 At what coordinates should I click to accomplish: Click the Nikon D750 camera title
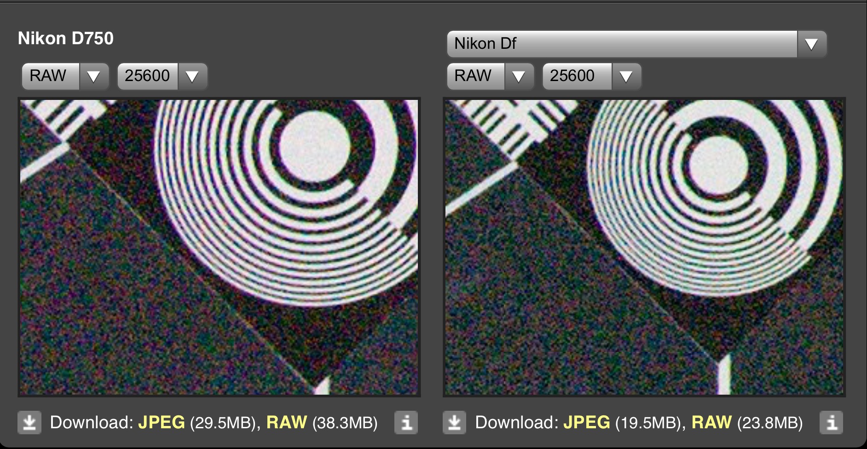[66, 38]
